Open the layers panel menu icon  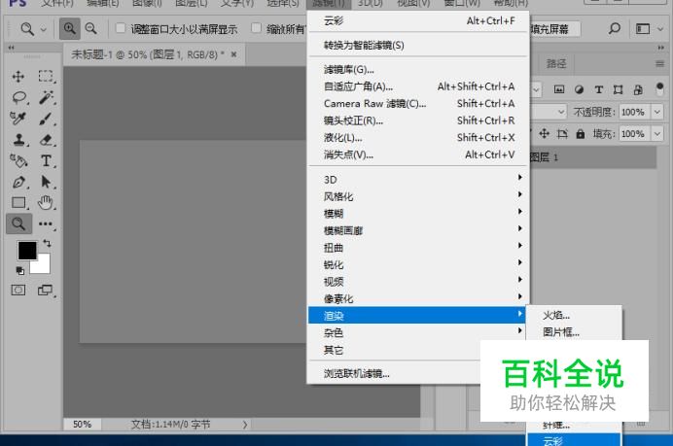pyautogui.click(x=659, y=64)
